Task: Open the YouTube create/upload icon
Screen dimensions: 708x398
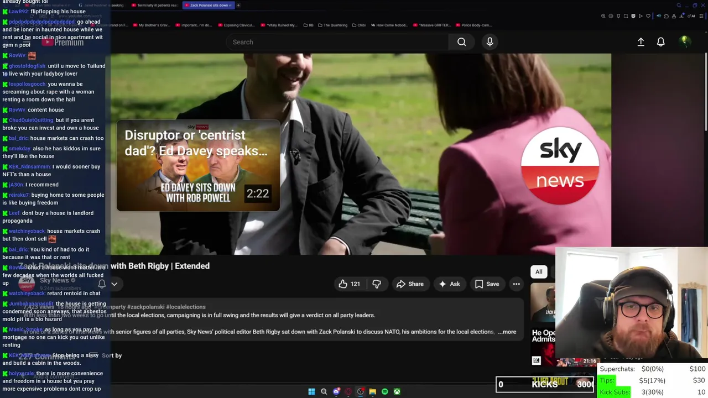Action: click(x=641, y=42)
